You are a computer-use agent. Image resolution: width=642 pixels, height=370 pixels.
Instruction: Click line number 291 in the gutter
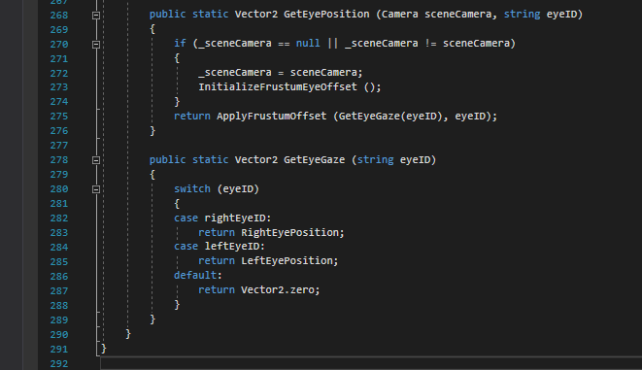[59, 350]
